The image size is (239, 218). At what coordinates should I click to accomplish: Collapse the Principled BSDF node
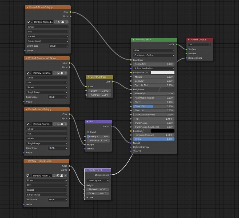[133, 40]
